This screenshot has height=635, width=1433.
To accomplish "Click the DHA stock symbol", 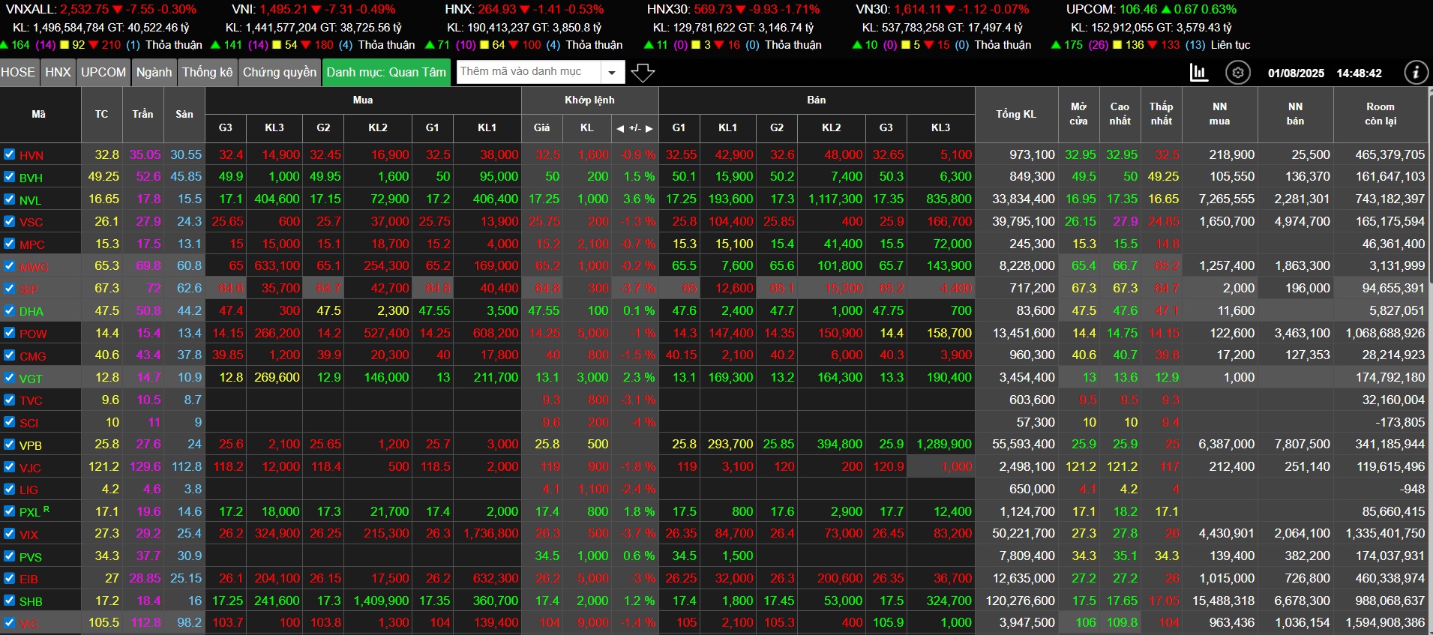I will (31, 312).
